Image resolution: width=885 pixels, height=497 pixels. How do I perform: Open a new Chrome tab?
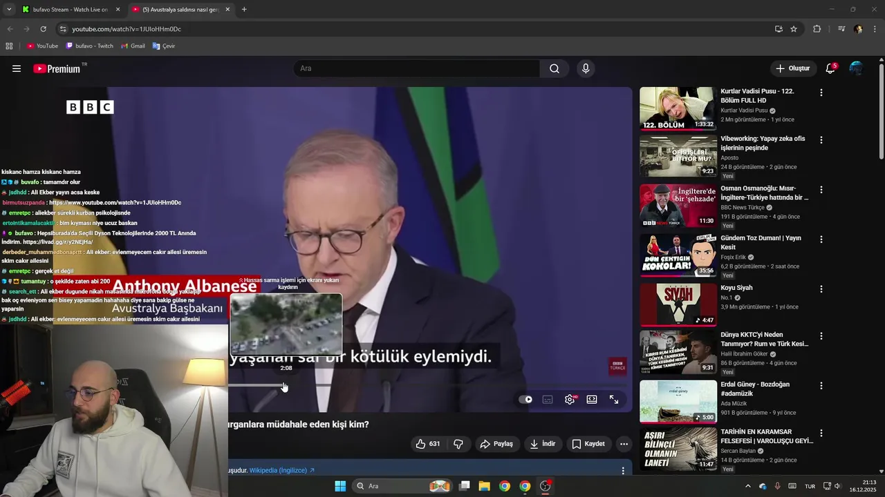pos(244,10)
